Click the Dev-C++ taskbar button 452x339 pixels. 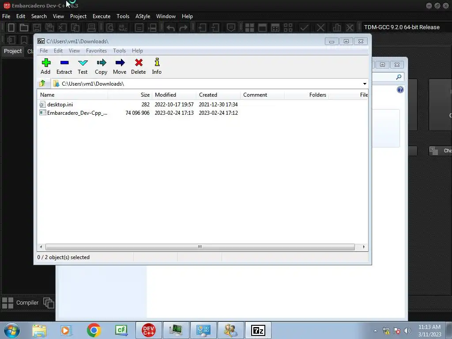pyautogui.click(x=148, y=330)
